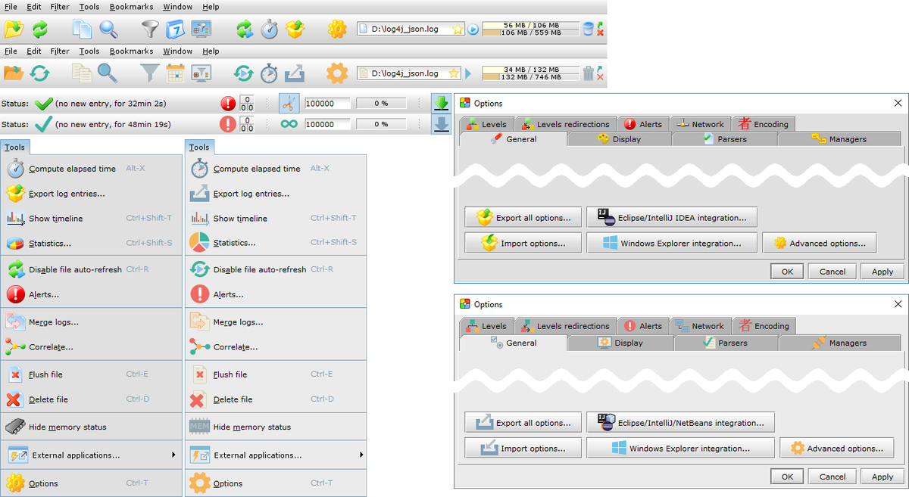The width and height of the screenshot is (909, 497).
Task: Click the teal node icon beside Correlate
Action: [199, 346]
